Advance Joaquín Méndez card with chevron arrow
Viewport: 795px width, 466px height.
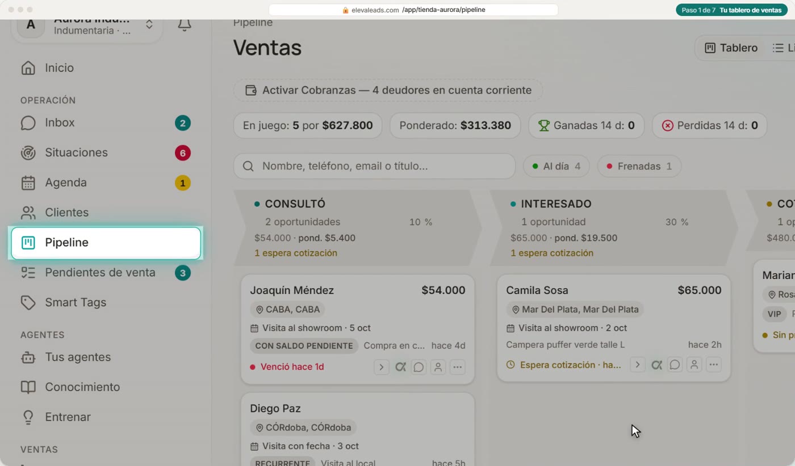click(x=381, y=367)
